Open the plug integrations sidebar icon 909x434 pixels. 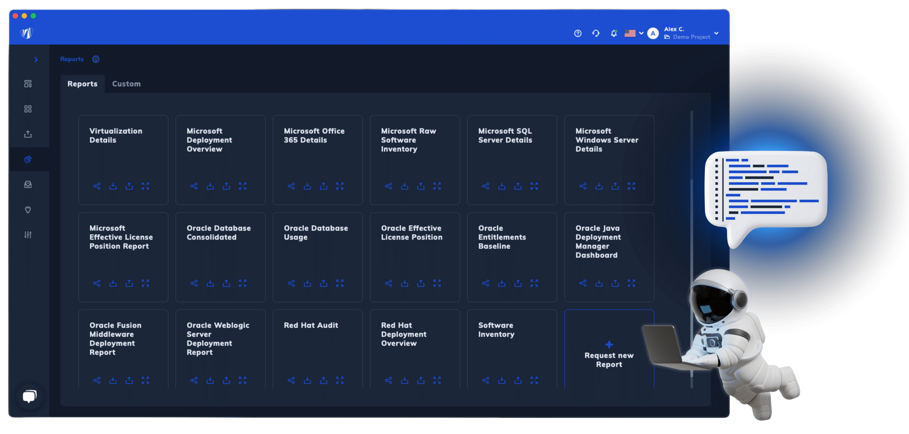28,210
